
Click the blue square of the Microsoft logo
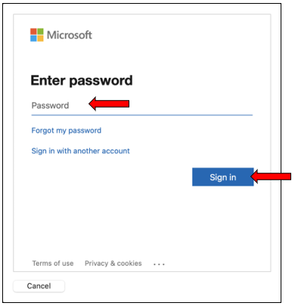pyautogui.click(x=33, y=39)
